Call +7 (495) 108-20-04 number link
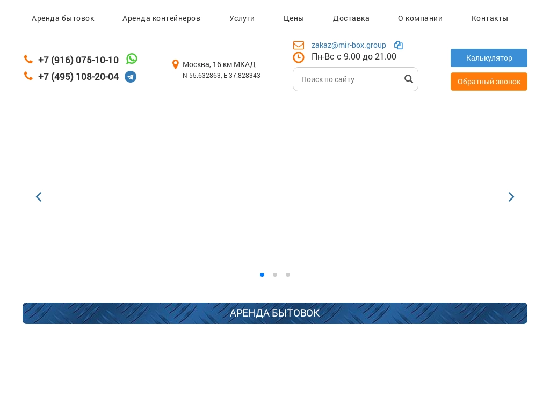Viewport: 550px width, 412px height. [78, 77]
